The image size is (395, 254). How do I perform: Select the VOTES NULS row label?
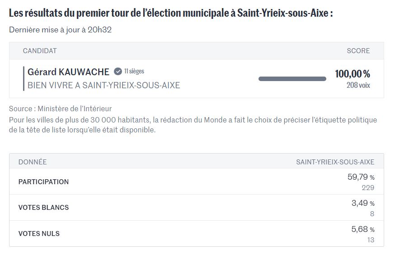(x=39, y=233)
